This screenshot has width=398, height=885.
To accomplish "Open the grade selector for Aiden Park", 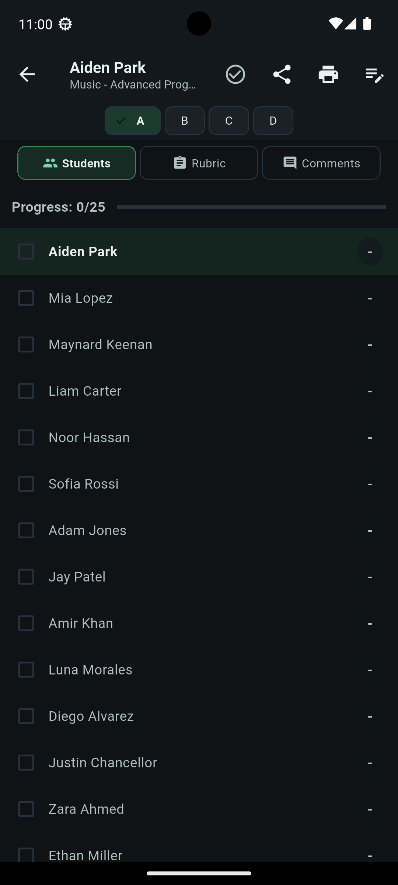I will point(370,251).
